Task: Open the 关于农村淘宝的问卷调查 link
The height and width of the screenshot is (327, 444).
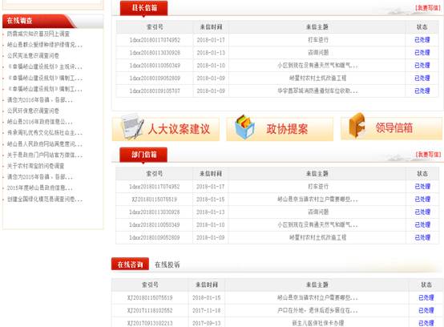Action: (36, 166)
